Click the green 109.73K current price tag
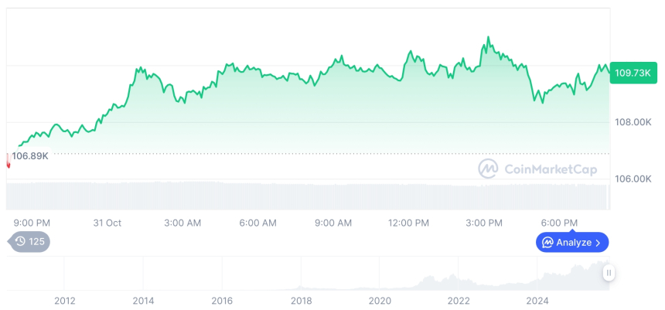665x310 pixels. 632,73
